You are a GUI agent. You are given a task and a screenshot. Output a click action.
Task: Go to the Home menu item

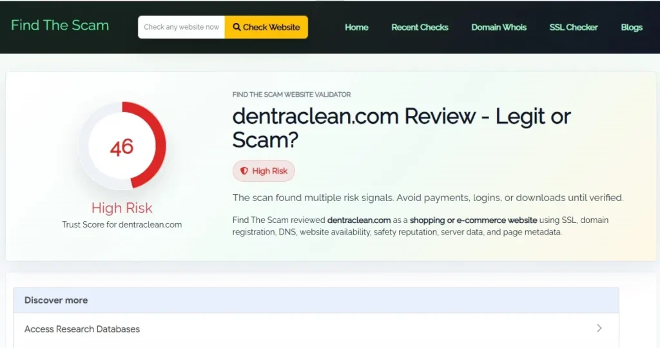[356, 27]
